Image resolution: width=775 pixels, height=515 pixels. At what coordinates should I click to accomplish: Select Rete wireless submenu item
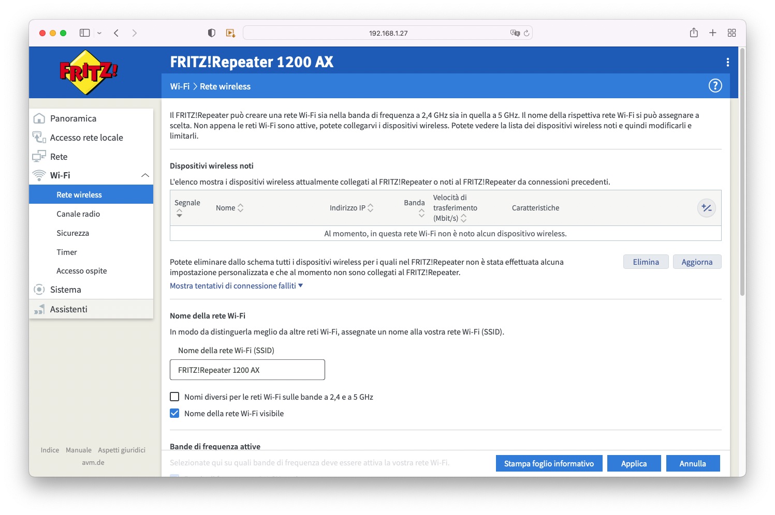(x=91, y=194)
